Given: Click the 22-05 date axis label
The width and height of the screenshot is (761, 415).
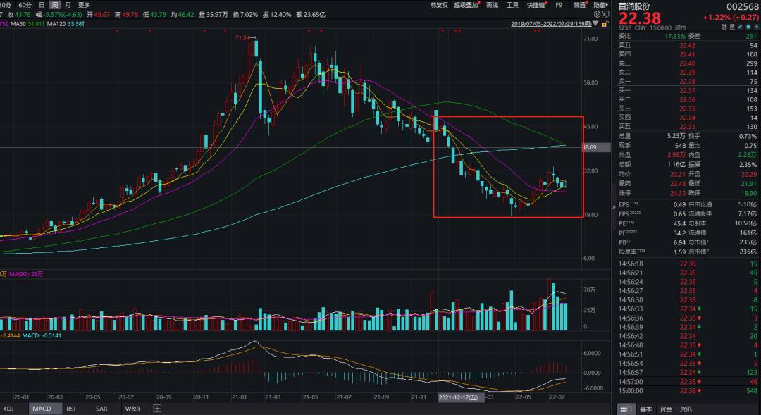Looking at the screenshot, I should 523,397.
